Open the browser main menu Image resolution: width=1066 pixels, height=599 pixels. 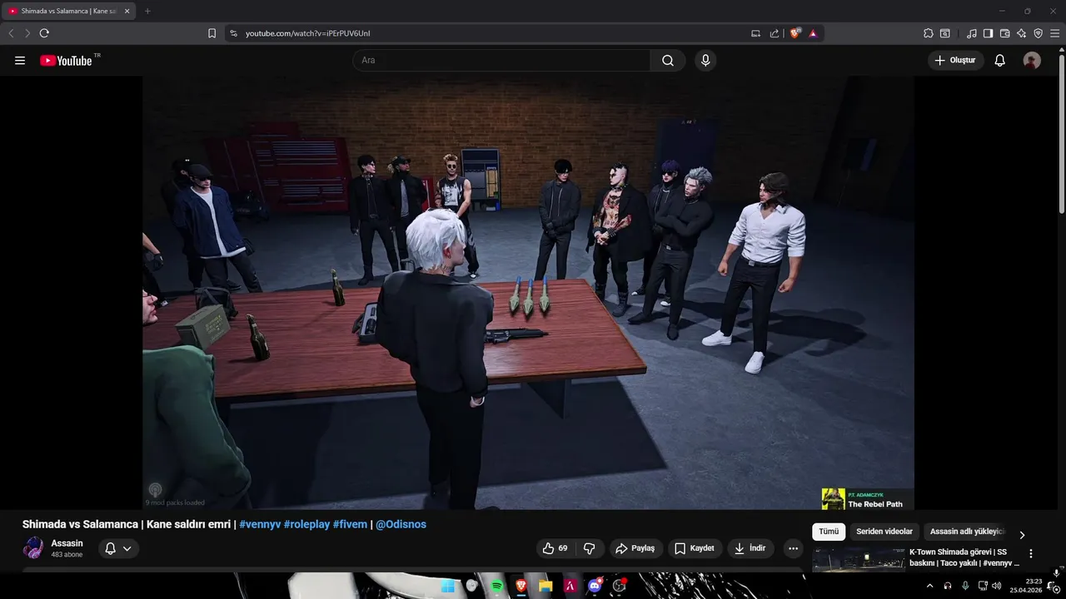coord(1055,33)
